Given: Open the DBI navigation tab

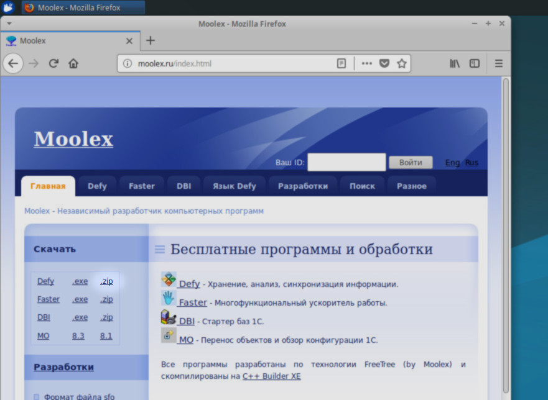Looking at the screenshot, I should (184, 186).
